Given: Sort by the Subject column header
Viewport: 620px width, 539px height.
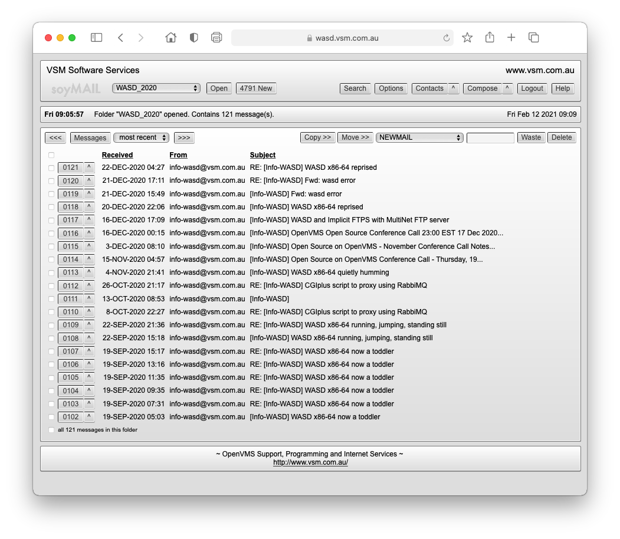Looking at the screenshot, I should (263, 155).
